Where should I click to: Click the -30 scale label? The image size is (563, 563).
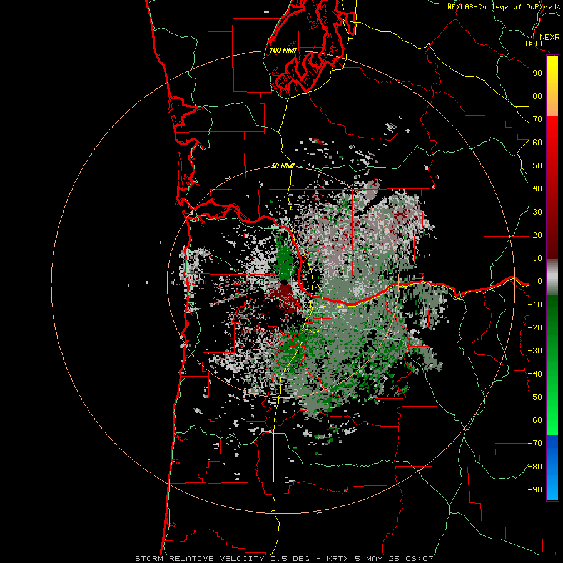535,351
